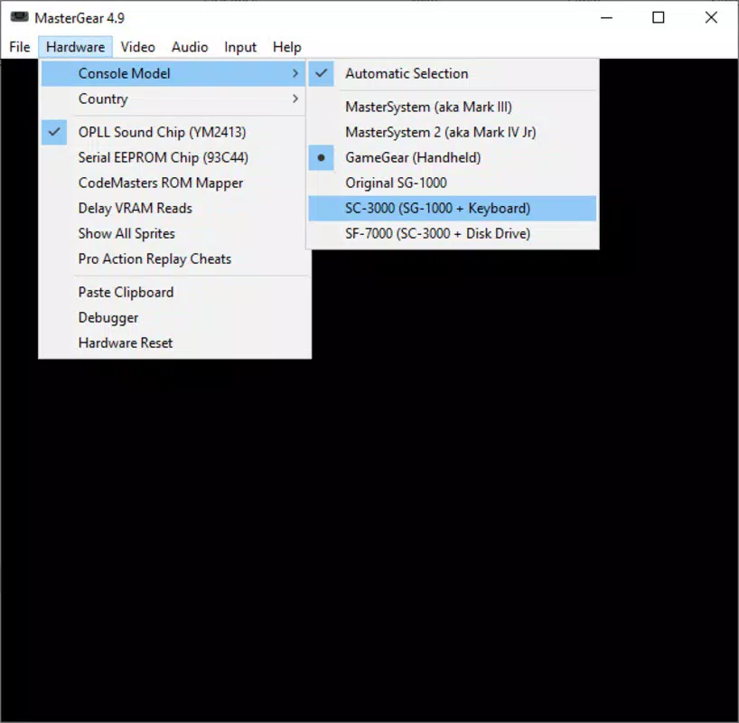739x723 pixels.
Task: Select SF-7000 (SC-3000 + Disk Drive) model
Action: [x=453, y=234]
